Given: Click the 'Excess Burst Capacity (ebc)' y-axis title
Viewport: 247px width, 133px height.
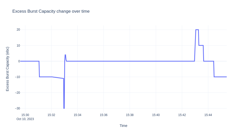Looking at the screenshot, I should 7,69.
